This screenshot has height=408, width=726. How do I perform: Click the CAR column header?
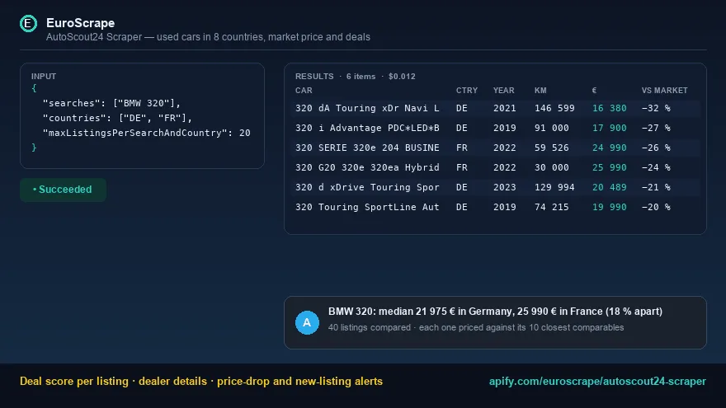304,90
